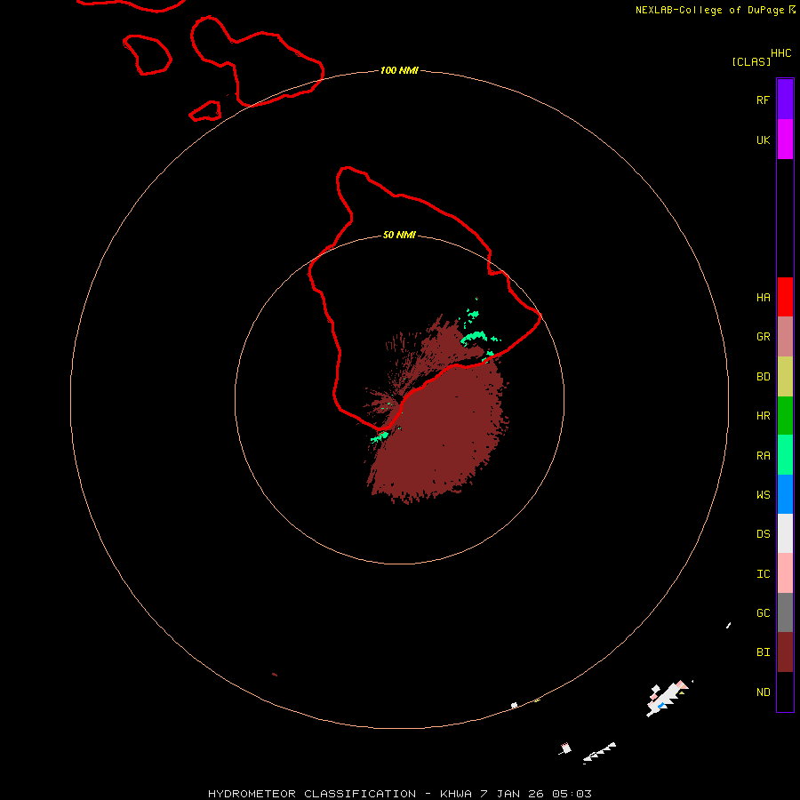Screen dimensions: 800x800
Task: Click the HA red legend swatch
Action: [x=785, y=297]
